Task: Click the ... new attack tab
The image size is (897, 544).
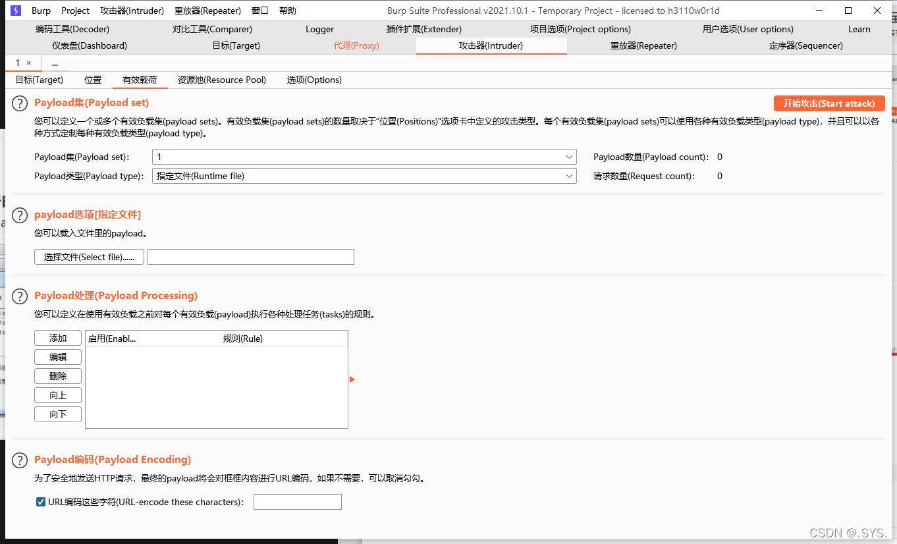Action: (55, 63)
